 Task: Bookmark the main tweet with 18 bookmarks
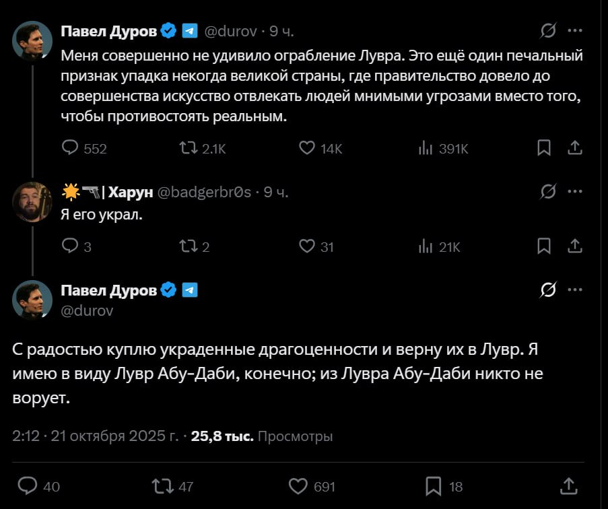pyautogui.click(x=434, y=485)
